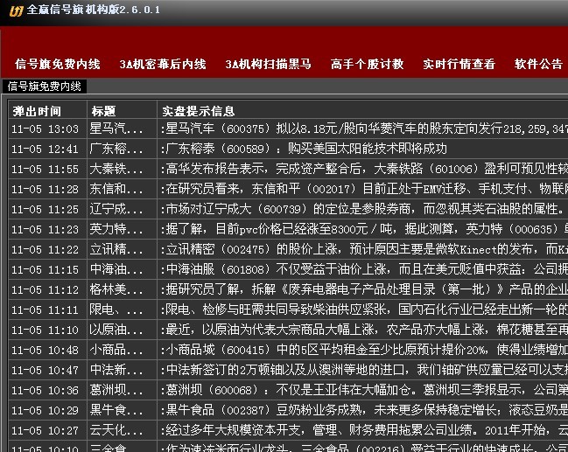Screen dimensions: 568x452
Task: Open 3A机构扫描黑马 menu
Action: coord(268,64)
